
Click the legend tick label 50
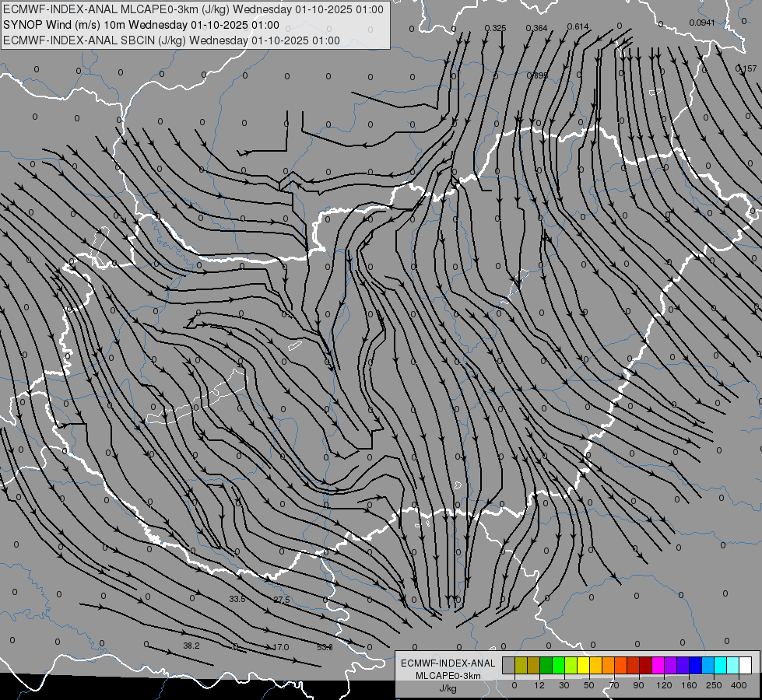pyautogui.click(x=589, y=685)
